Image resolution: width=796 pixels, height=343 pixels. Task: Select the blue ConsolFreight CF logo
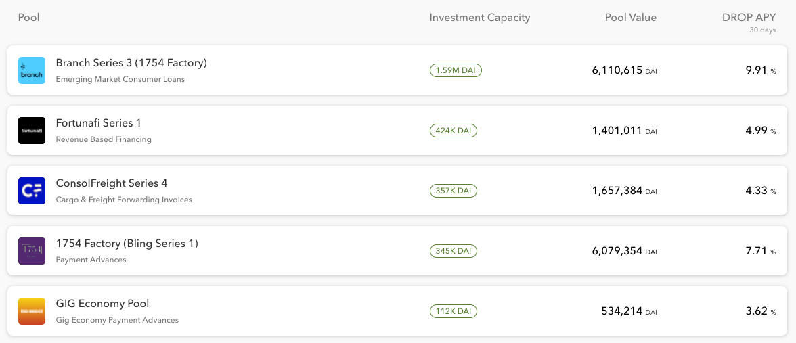pyautogui.click(x=32, y=191)
